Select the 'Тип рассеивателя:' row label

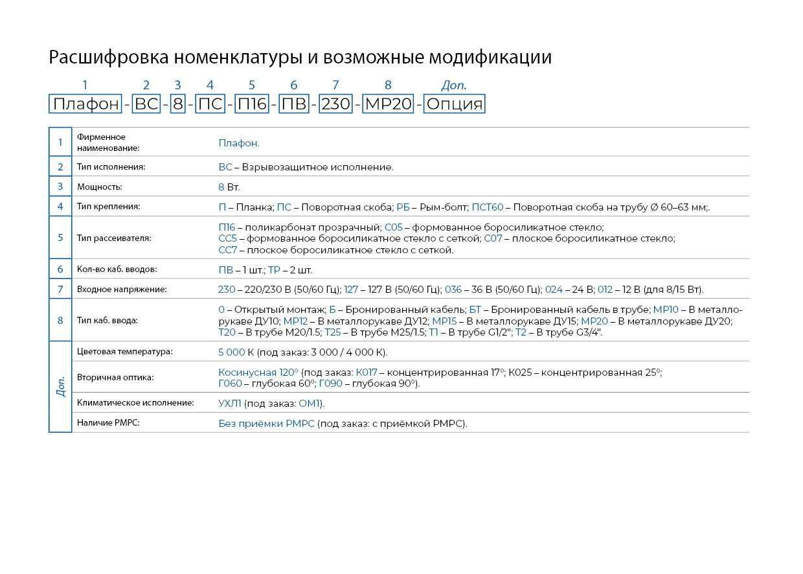click(113, 238)
